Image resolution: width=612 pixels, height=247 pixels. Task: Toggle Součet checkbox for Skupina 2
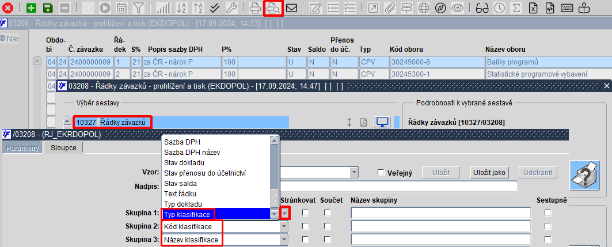pos(327,226)
